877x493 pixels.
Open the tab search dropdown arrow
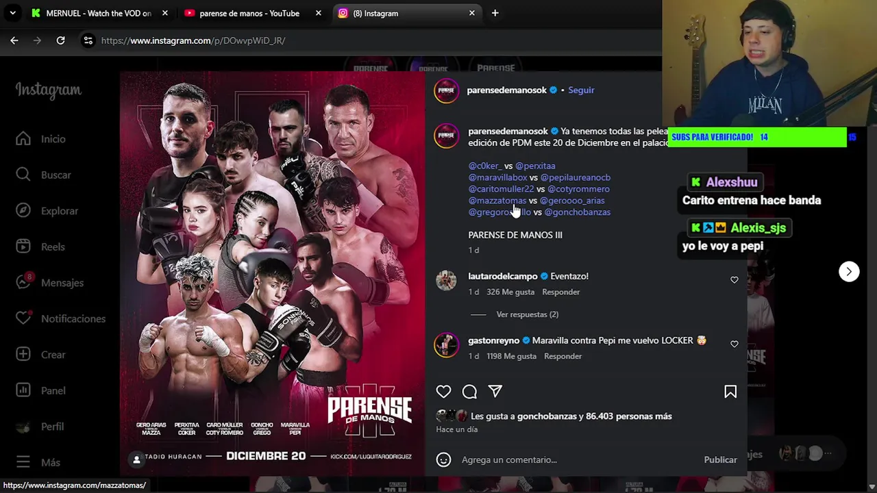point(12,13)
